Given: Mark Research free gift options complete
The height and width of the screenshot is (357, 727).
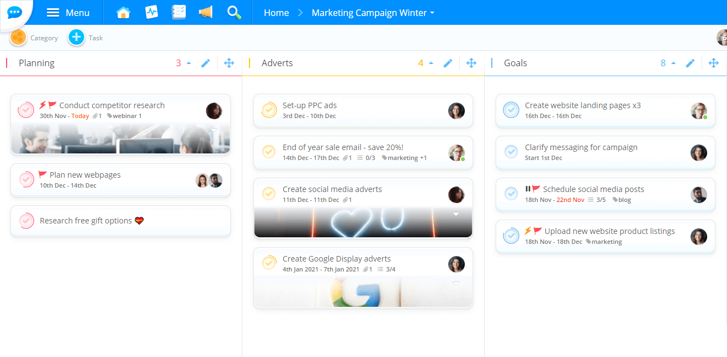Looking at the screenshot, I should point(26,221).
